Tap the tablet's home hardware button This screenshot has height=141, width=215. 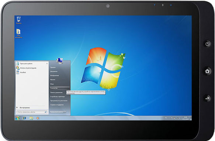pos(207,71)
